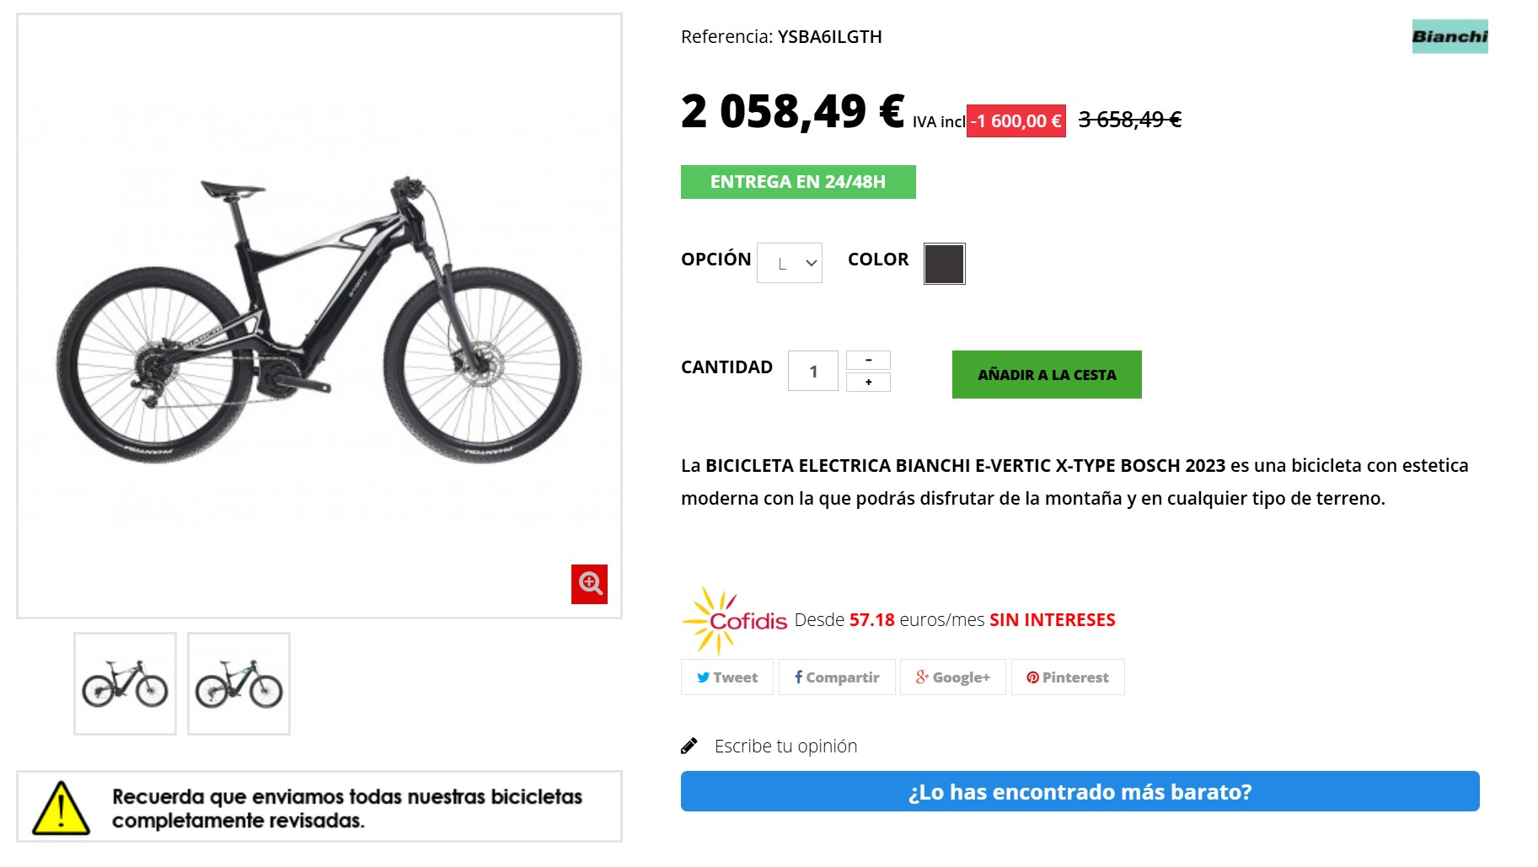Screen dimensions: 1538x867
Task: Click the quantity input field
Action: (812, 371)
